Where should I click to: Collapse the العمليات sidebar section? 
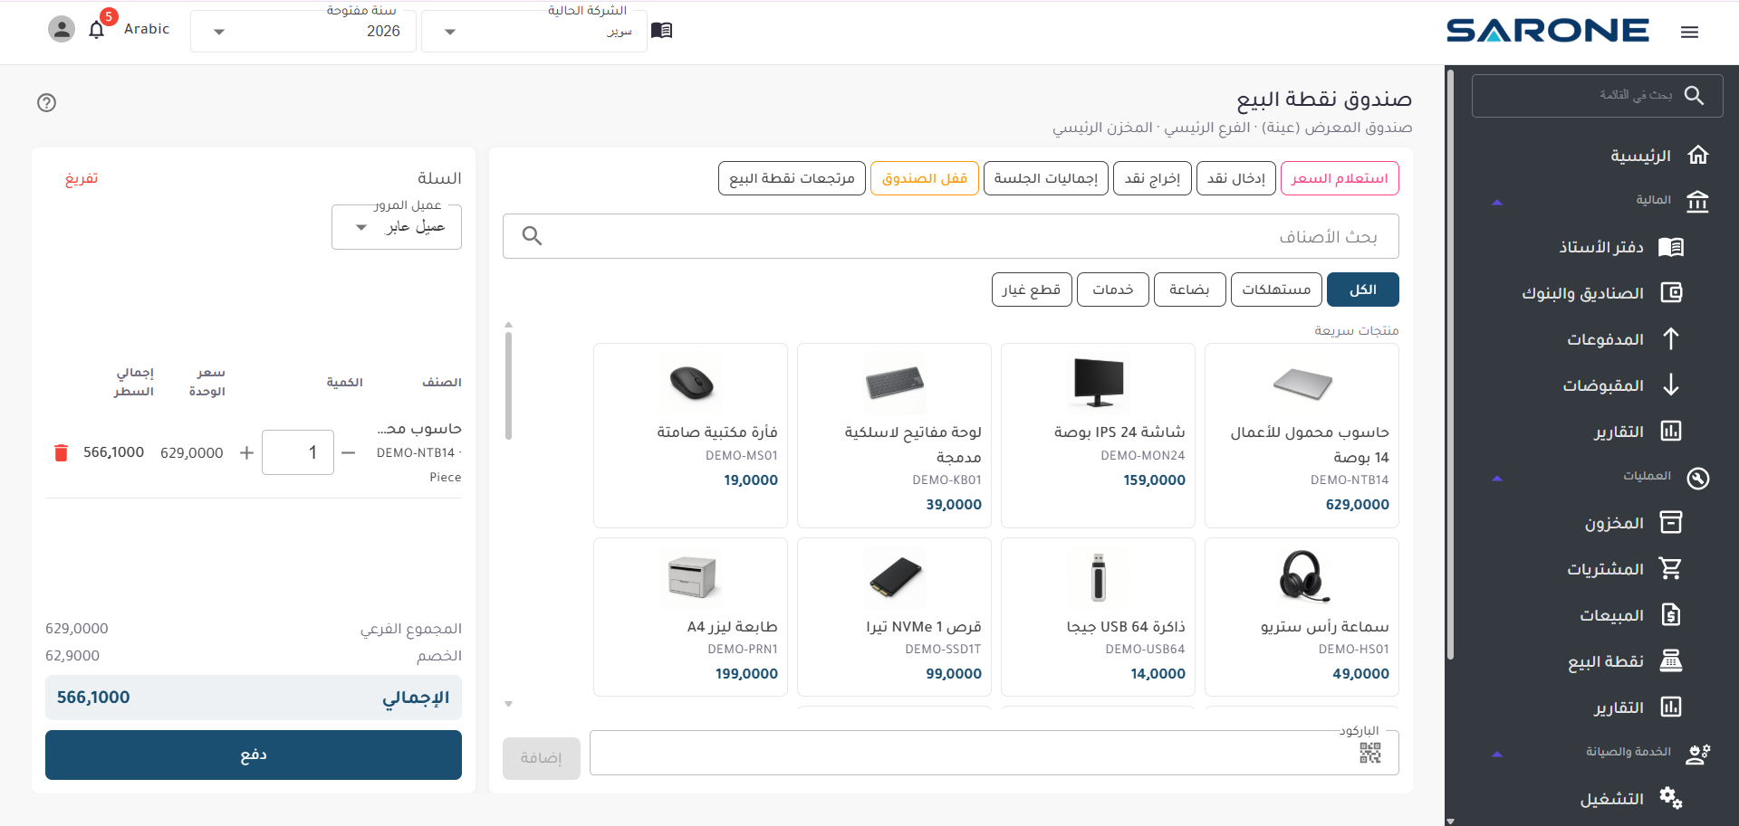[1497, 478]
